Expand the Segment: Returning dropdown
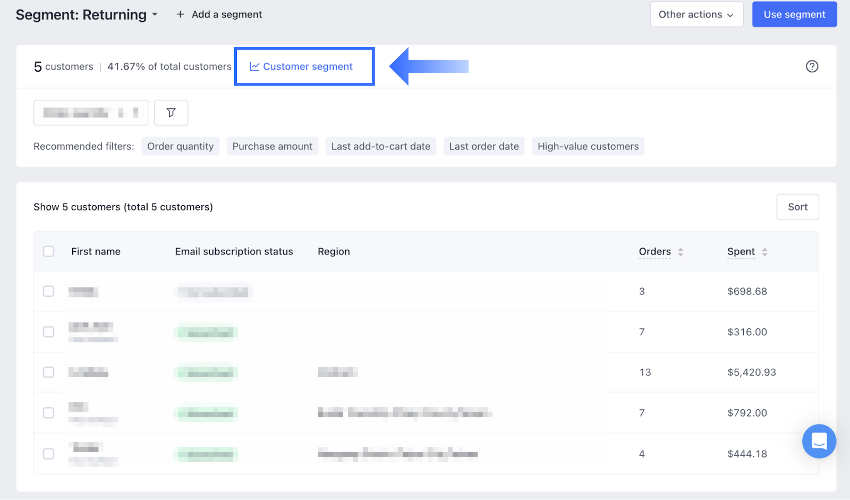This screenshot has width=850, height=500. click(x=155, y=14)
